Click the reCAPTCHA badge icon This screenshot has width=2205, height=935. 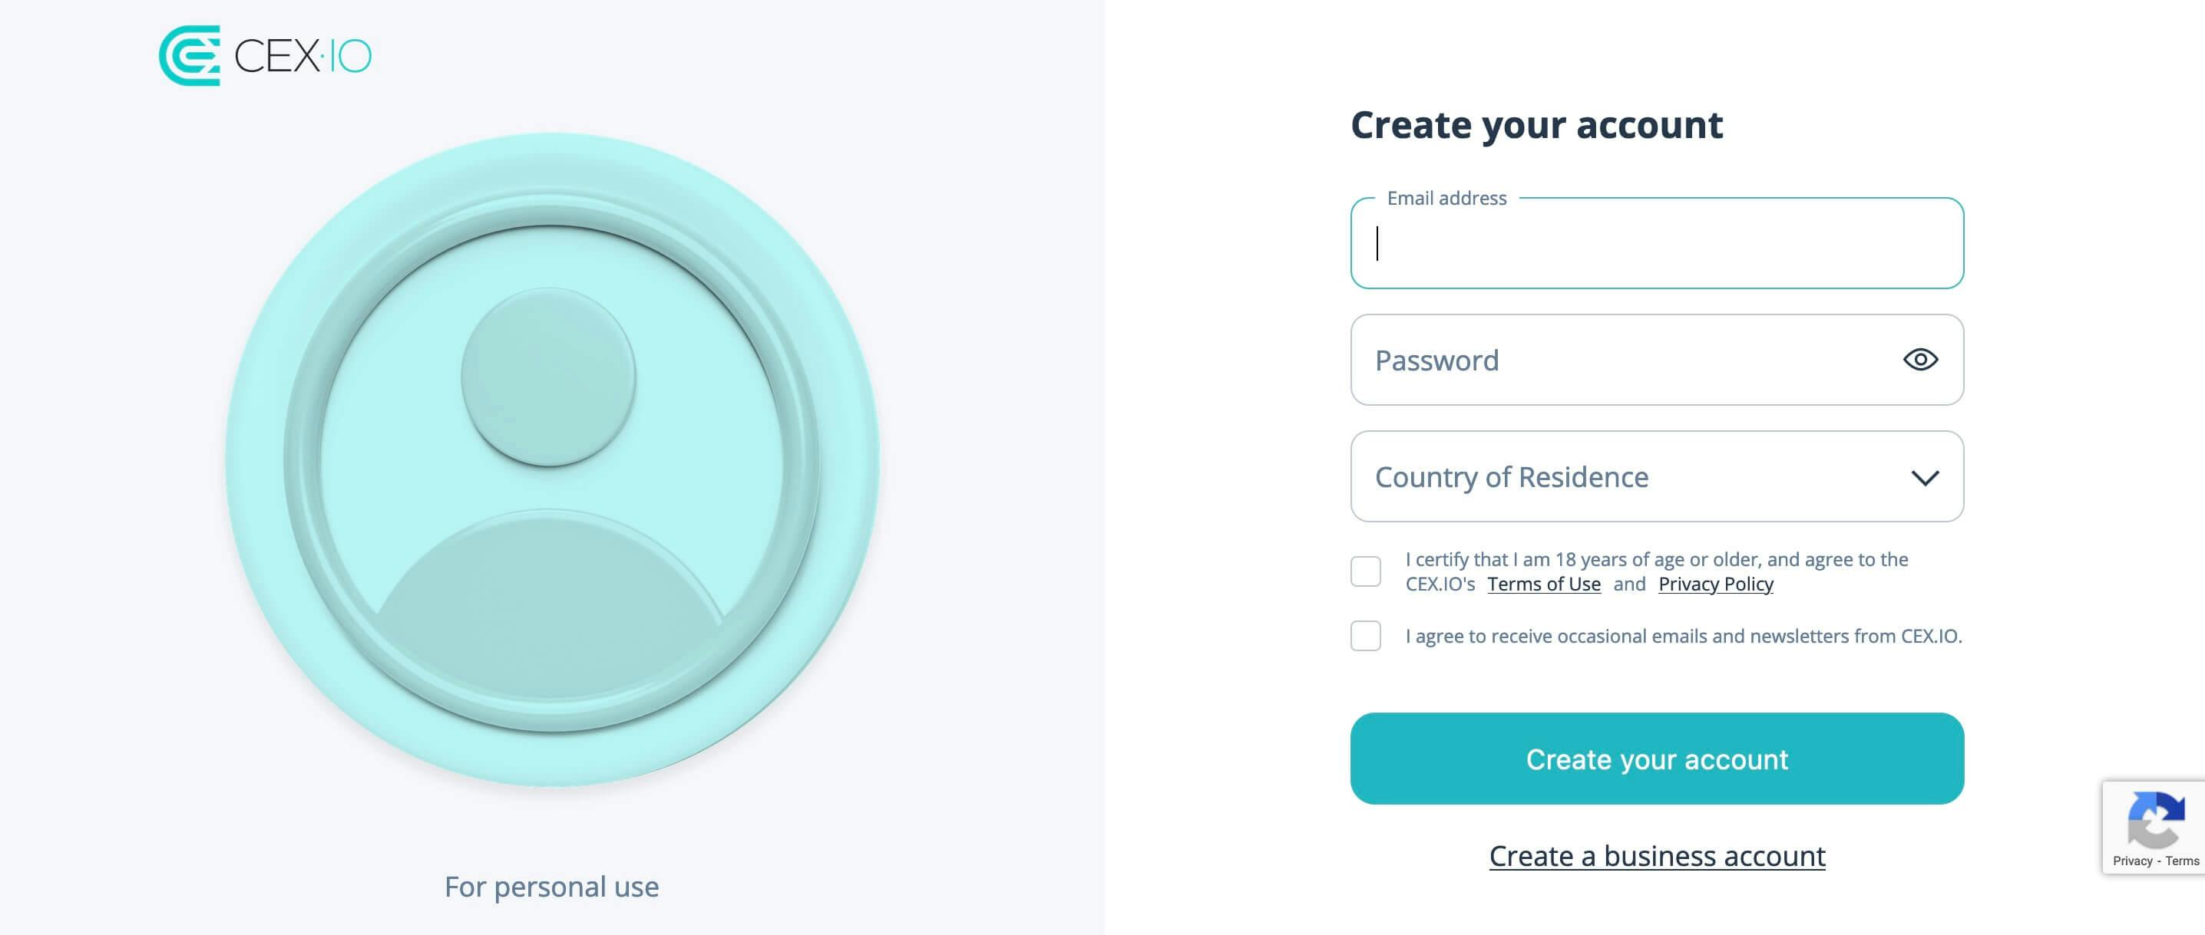tap(2155, 819)
